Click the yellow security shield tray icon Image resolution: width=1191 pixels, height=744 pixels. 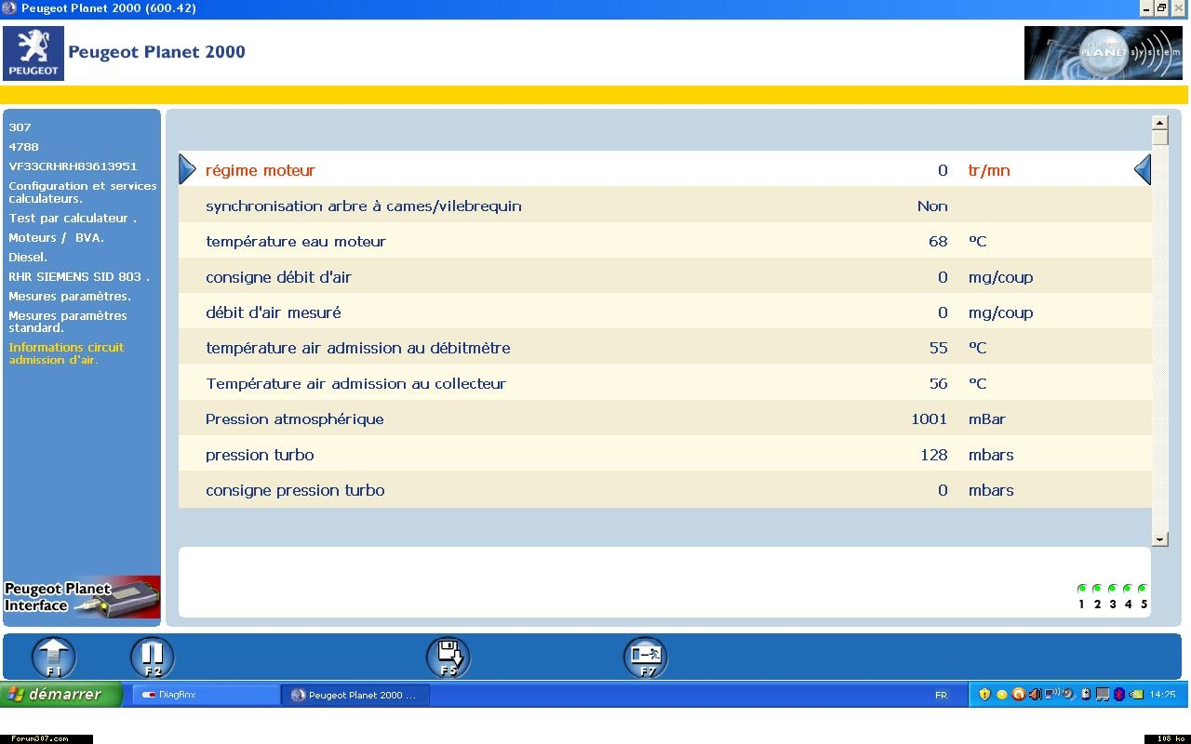tap(984, 695)
